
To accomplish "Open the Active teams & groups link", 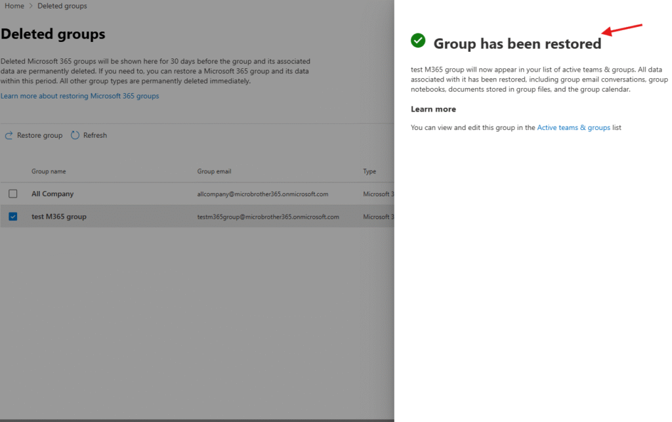I will pyautogui.click(x=573, y=128).
